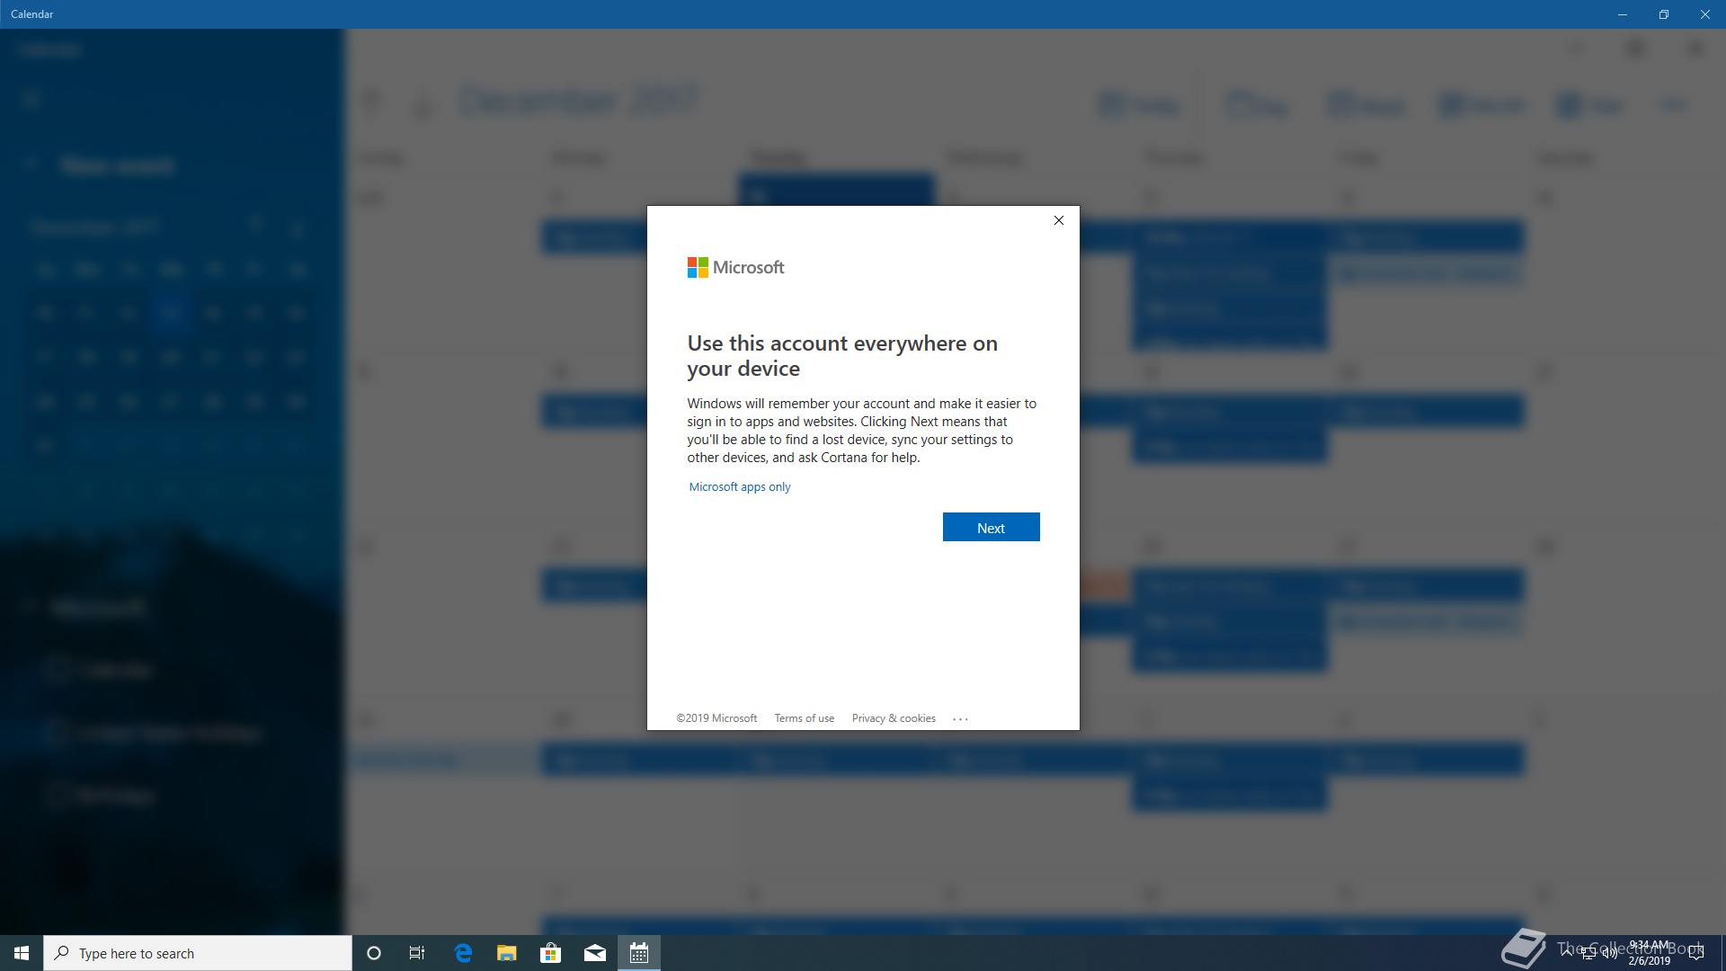Viewport: 1726px width, 971px height.
Task: Open File Explorer from the taskbar
Action: coord(507,953)
